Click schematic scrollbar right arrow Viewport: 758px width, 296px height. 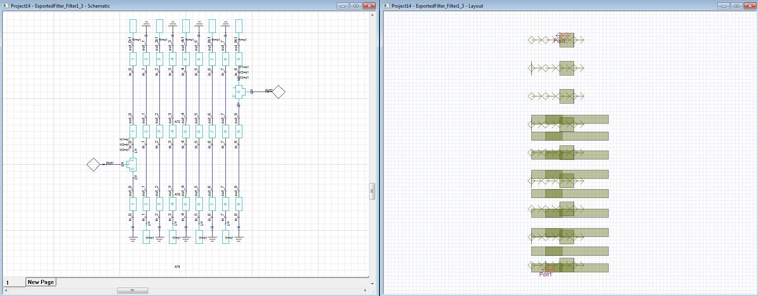pos(365,290)
